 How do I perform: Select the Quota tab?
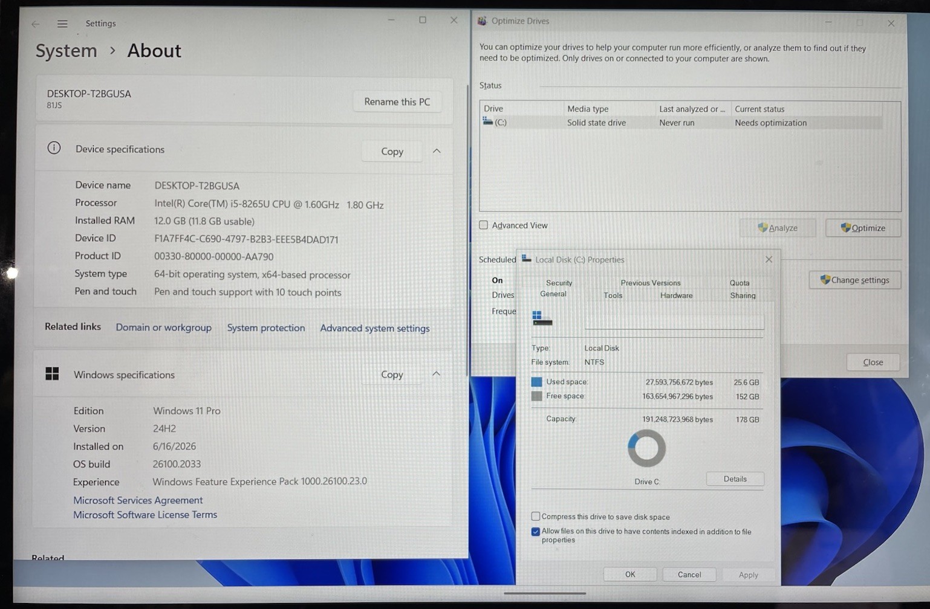click(x=740, y=283)
